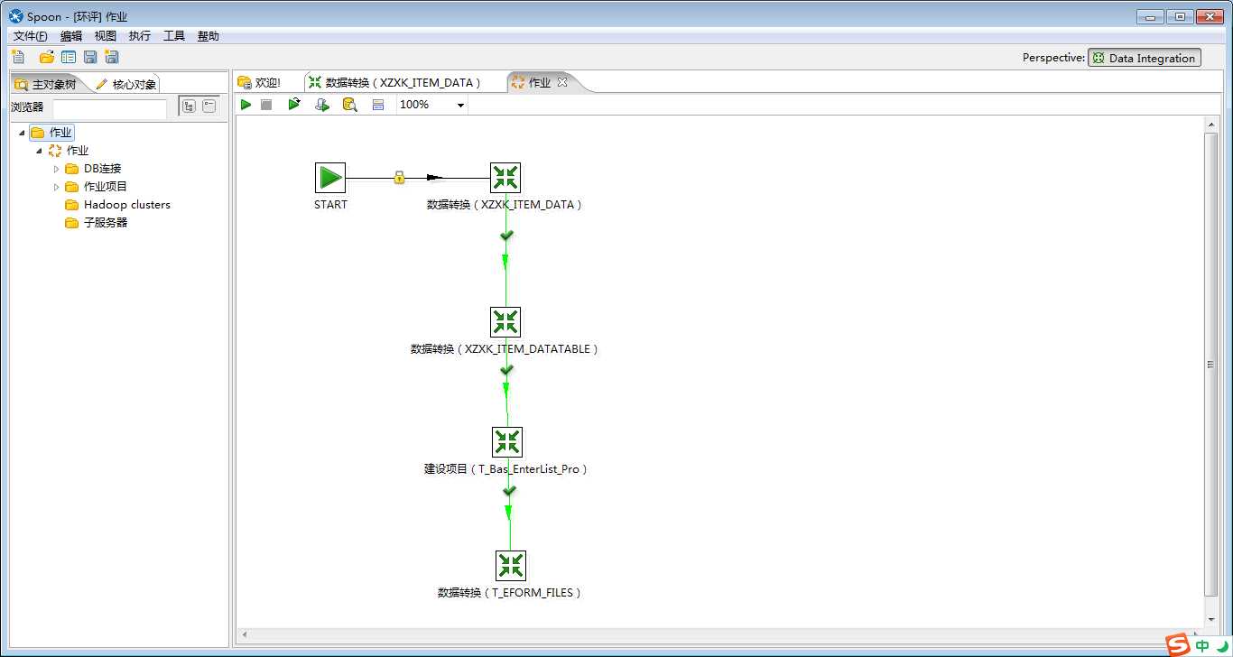The height and width of the screenshot is (657, 1233).
Task: Toggle the execution results pane icon
Action: [378, 105]
